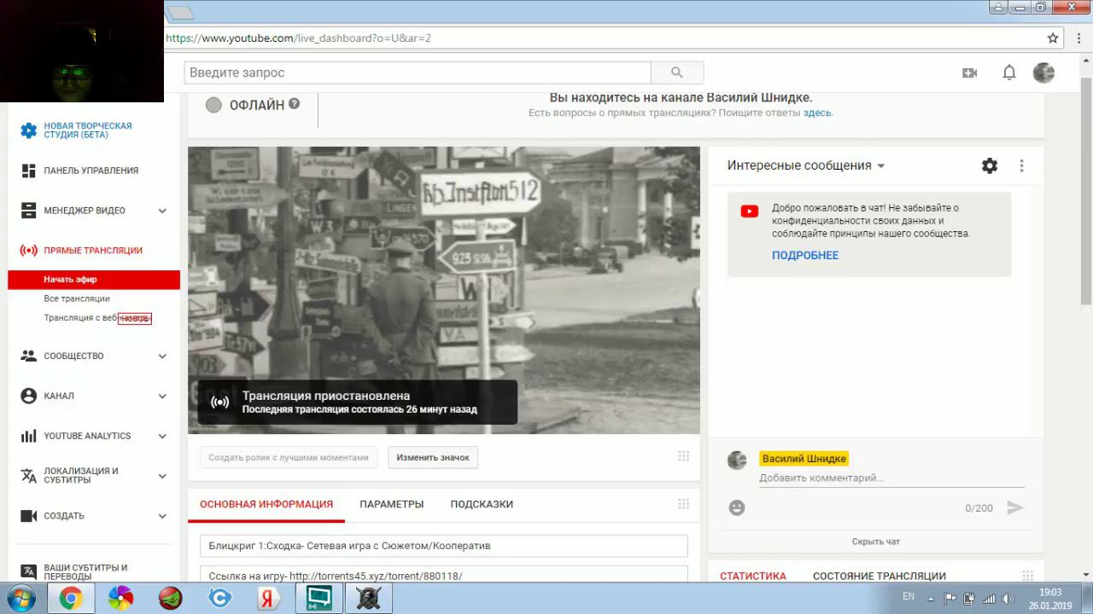This screenshot has width=1093, height=614.
Task: Launch the colorful pinwheel taskbar app
Action: click(120, 599)
